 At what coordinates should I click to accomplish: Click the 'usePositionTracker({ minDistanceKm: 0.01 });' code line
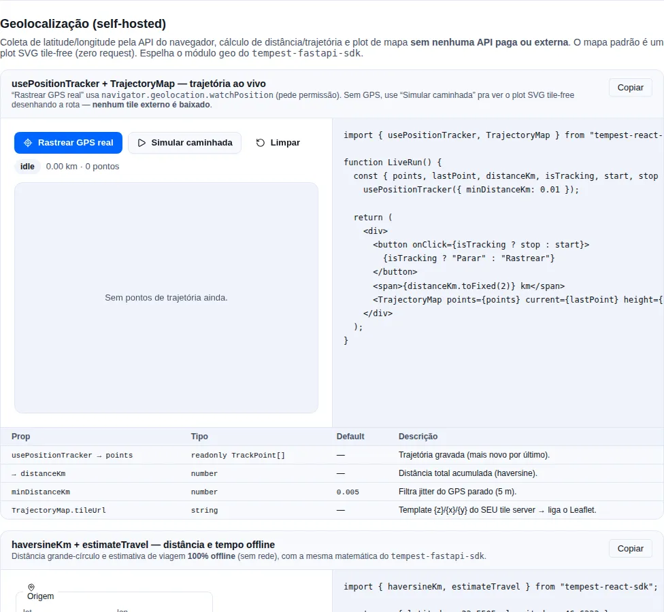471,190
